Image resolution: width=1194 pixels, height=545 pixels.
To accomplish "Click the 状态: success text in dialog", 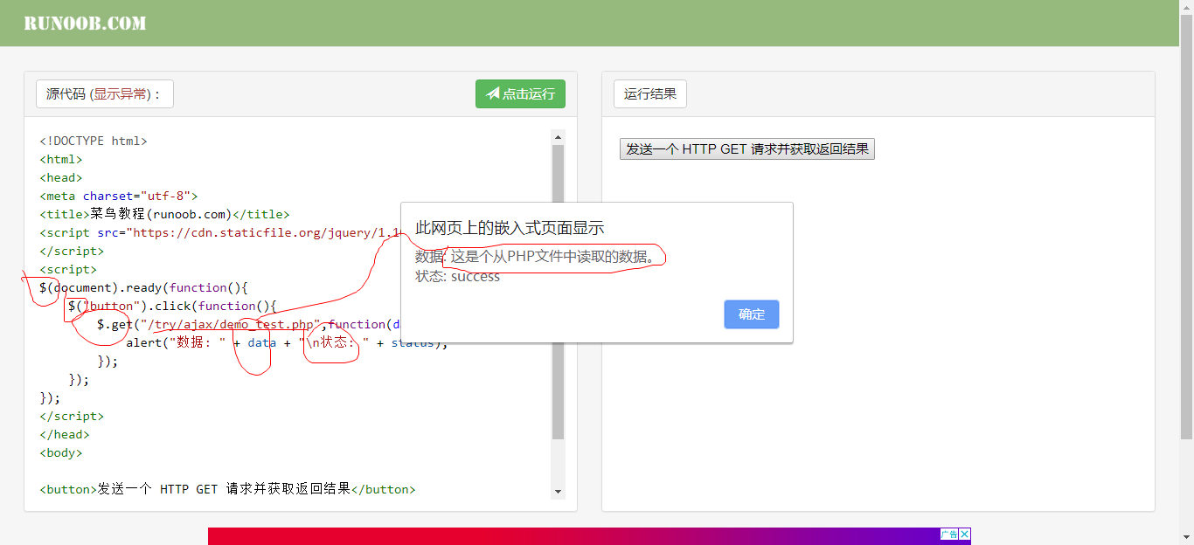I will coord(457,276).
